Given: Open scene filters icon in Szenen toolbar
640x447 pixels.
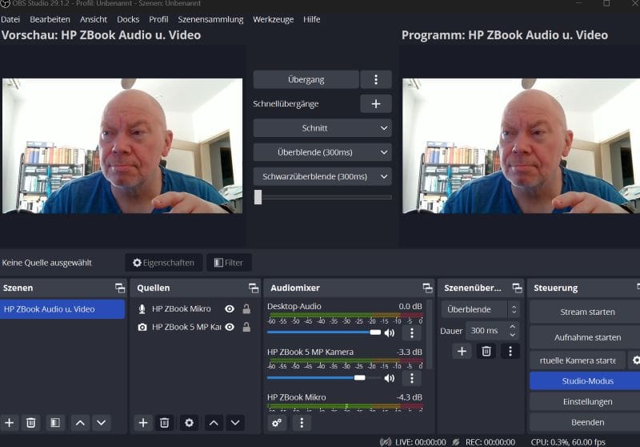Looking at the screenshot, I should 55,422.
